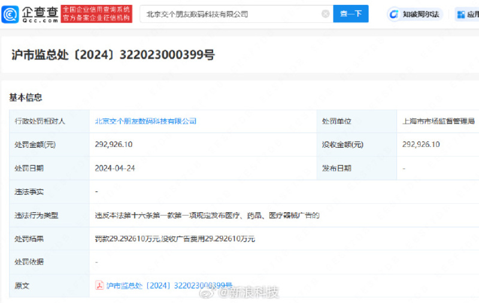This screenshot has height=303, width=479.
Task: Select the 上海市市场监督管理局 value
Action: tap(438, 121)
